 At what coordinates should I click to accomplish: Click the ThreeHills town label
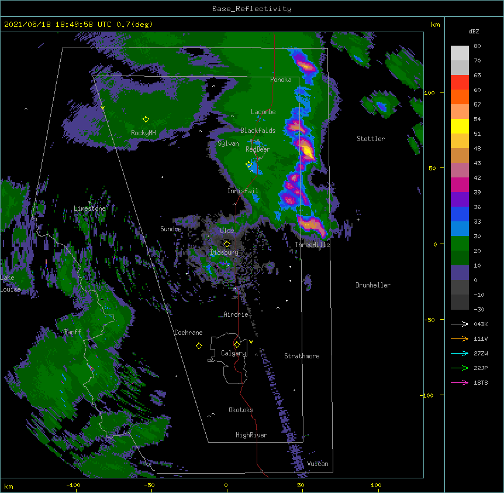(x=313, y=245)
